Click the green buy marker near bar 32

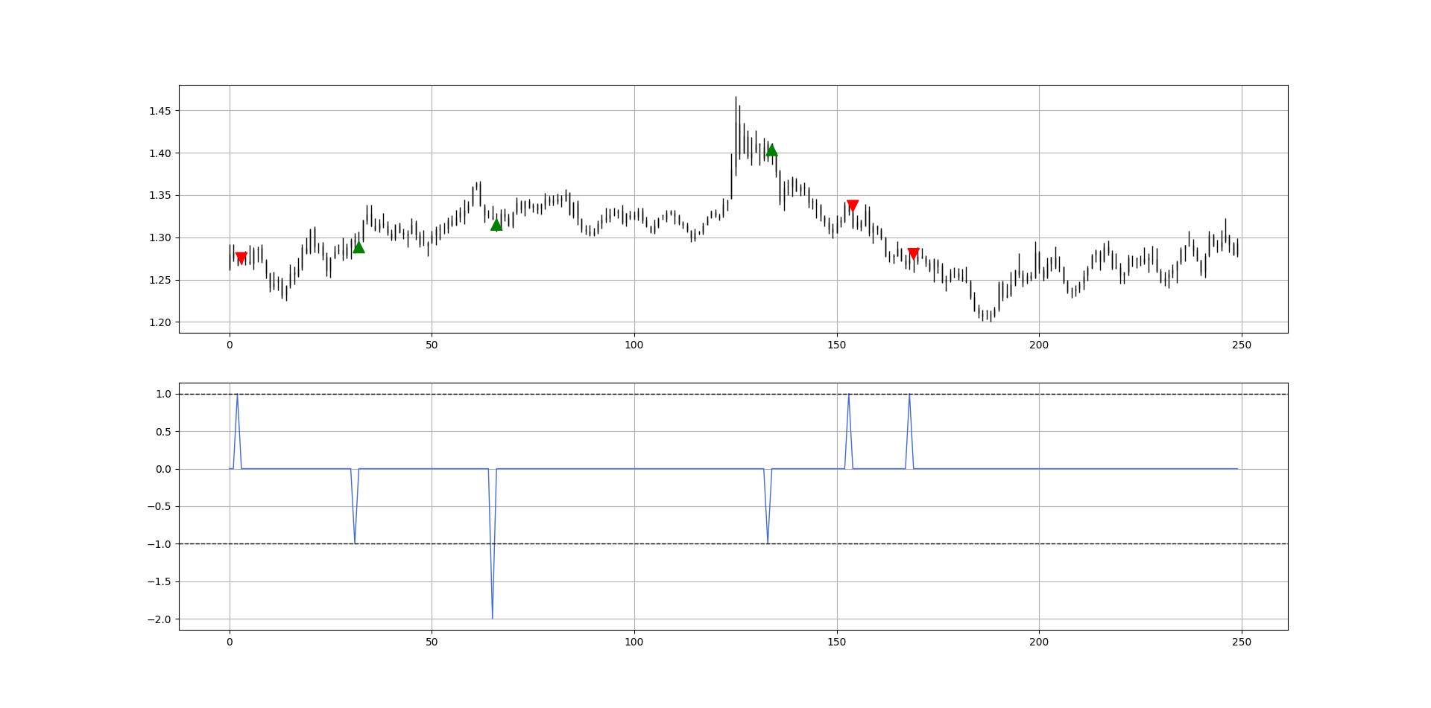tap(358, 247)
